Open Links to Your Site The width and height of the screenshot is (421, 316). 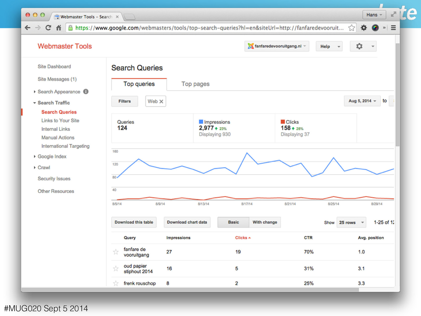(60, 121)
